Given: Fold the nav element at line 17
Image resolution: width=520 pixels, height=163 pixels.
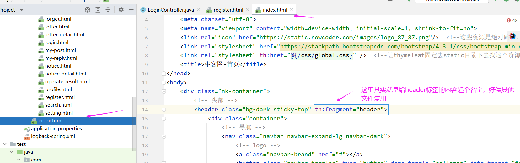Looking at the screenshot, I should pos(164,136).
